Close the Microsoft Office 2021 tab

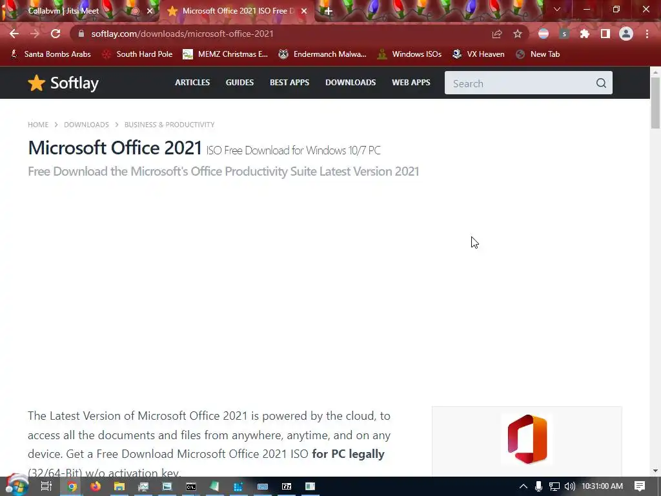304,11
